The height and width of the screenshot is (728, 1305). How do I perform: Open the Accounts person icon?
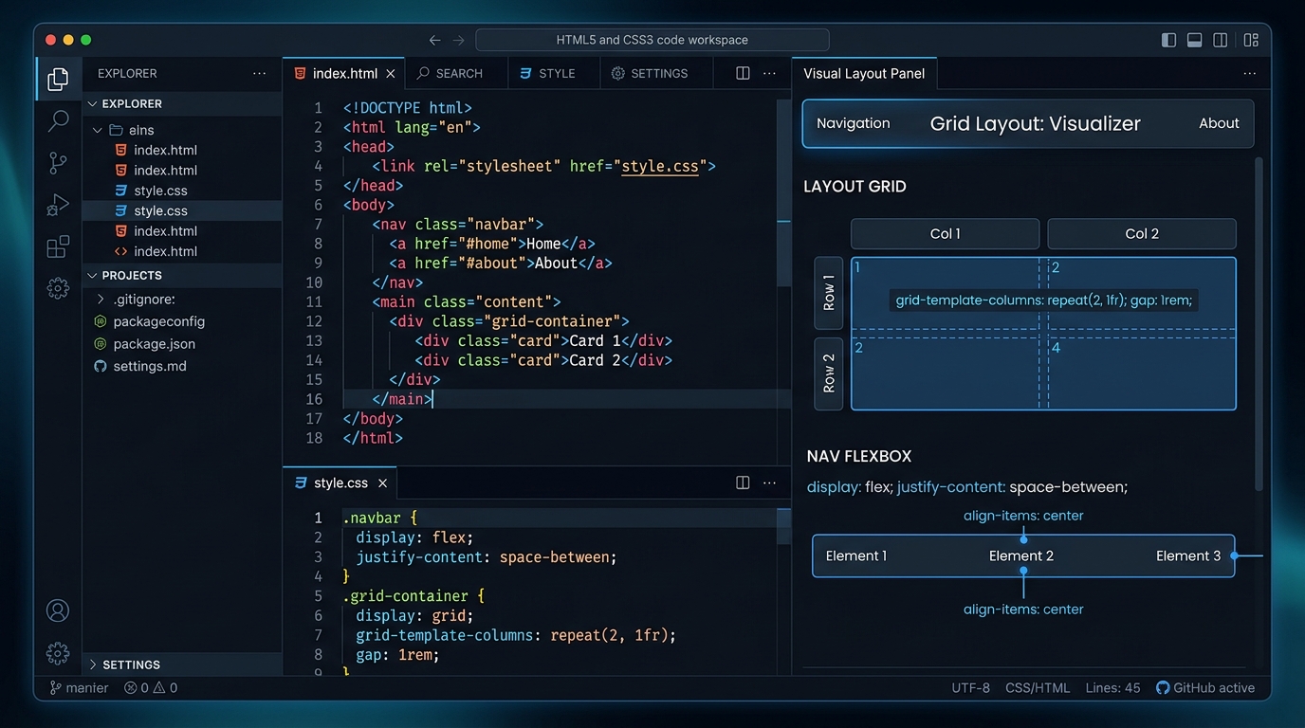[58, 610]
